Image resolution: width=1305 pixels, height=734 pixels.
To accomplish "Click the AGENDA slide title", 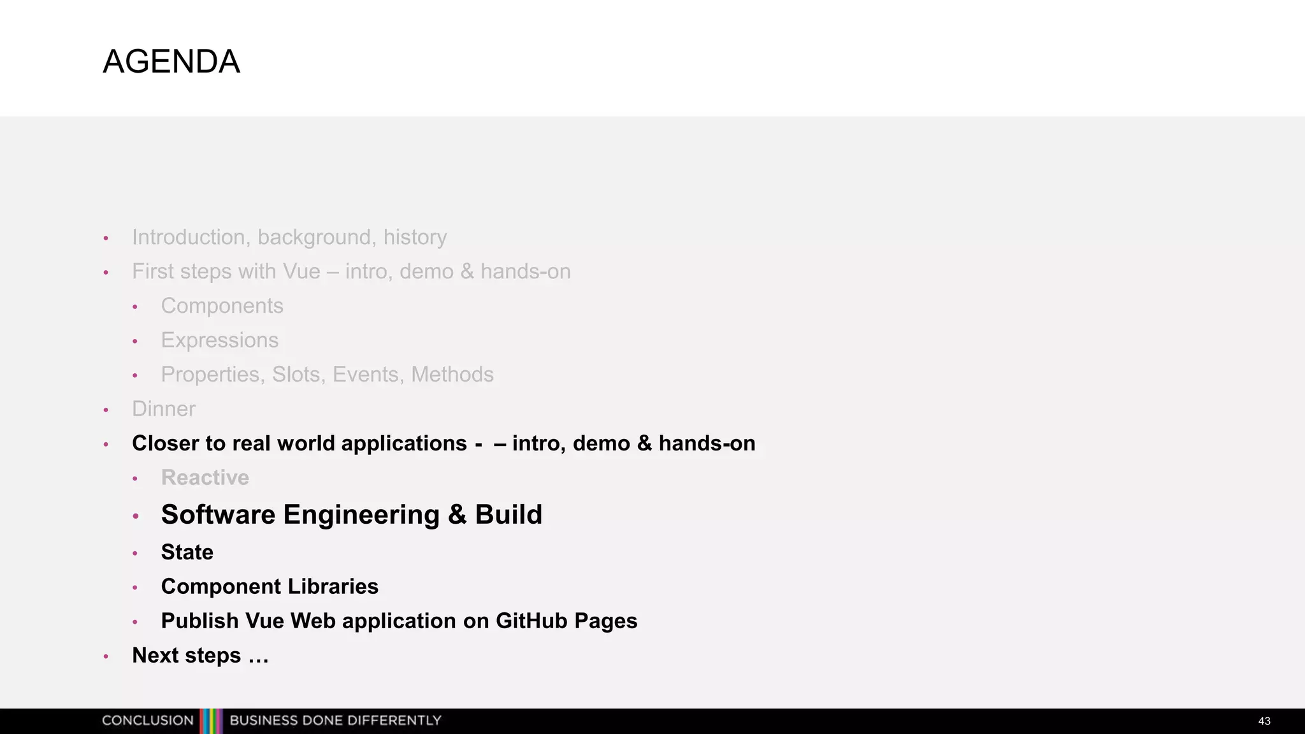I will (171, 62).
